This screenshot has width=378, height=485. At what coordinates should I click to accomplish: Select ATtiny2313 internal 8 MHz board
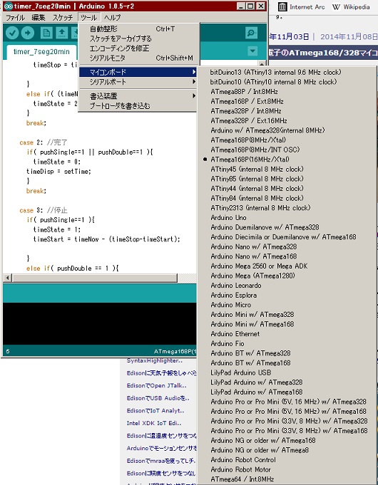pos(287,208)
